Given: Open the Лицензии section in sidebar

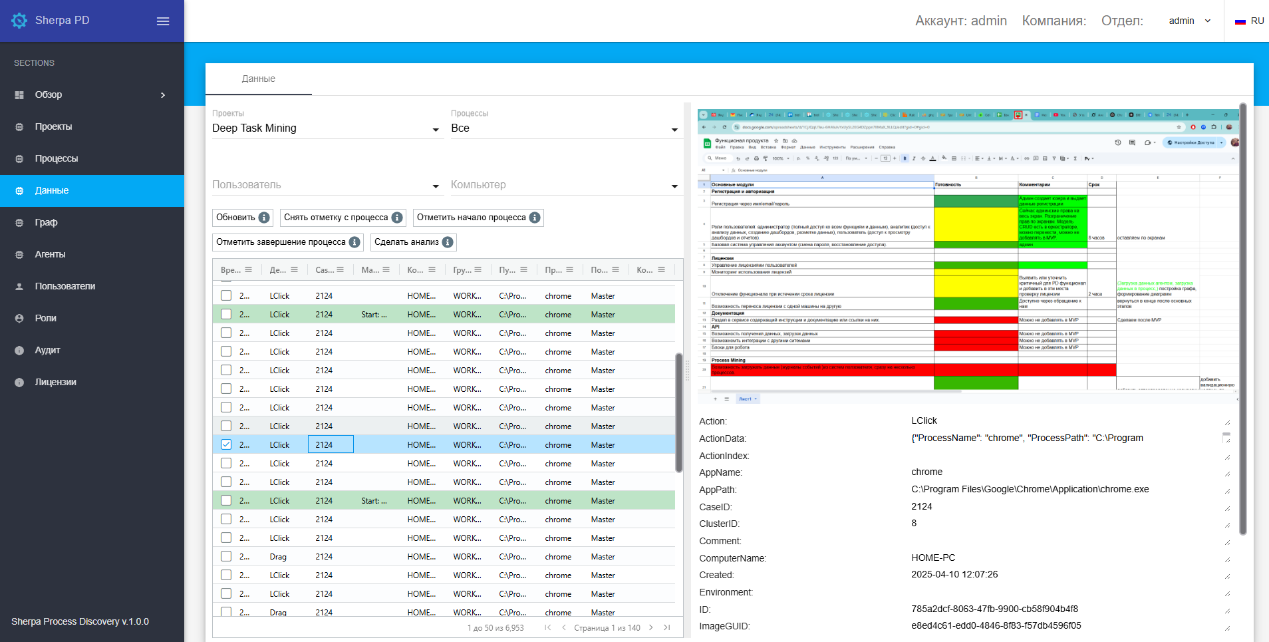Looking at the screenshot, I should pos(56,382).
